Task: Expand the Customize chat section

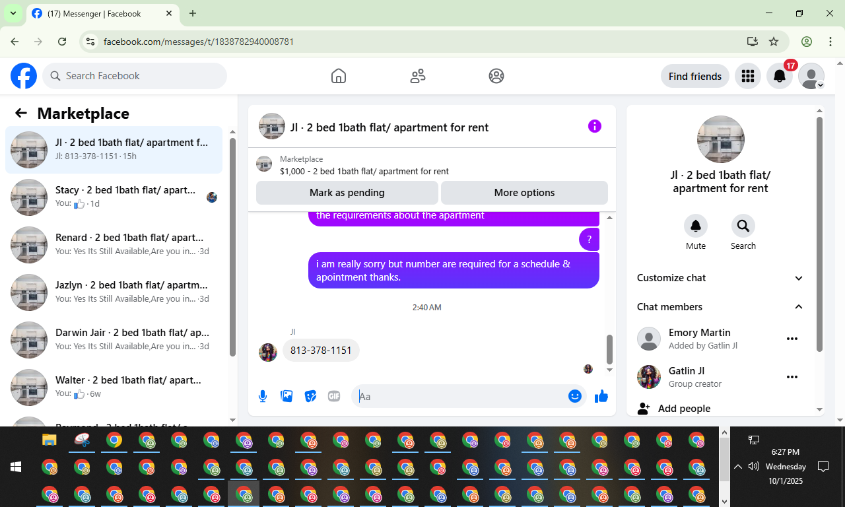Action: [x=720, y=278]
